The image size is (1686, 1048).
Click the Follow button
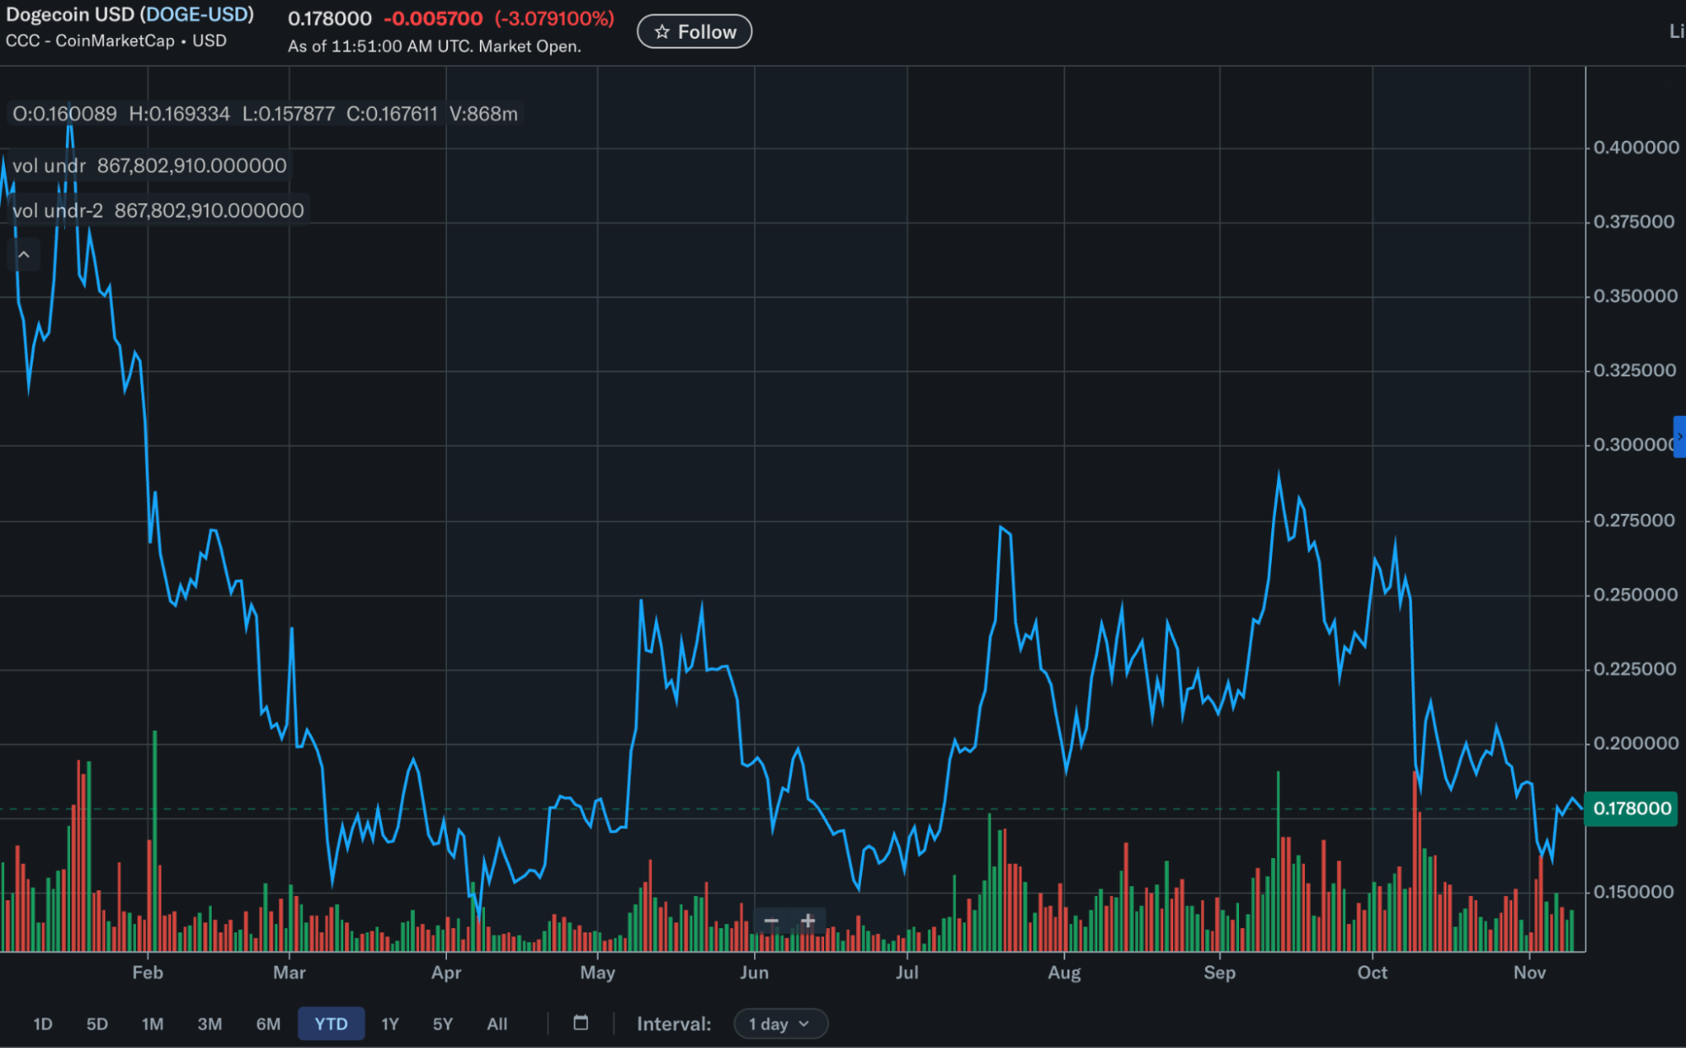(x=694, y=31)
